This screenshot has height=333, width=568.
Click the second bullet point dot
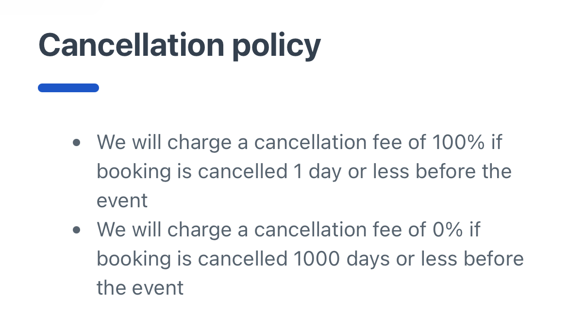point(76,230)
